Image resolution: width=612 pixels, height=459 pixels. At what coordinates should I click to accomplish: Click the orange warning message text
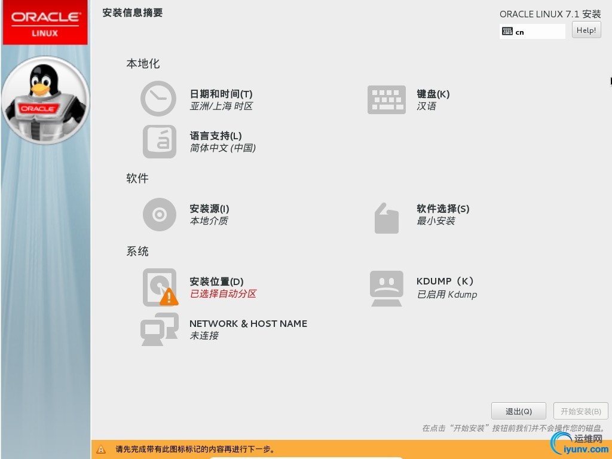pyautogui.click(x=195, y=449)
